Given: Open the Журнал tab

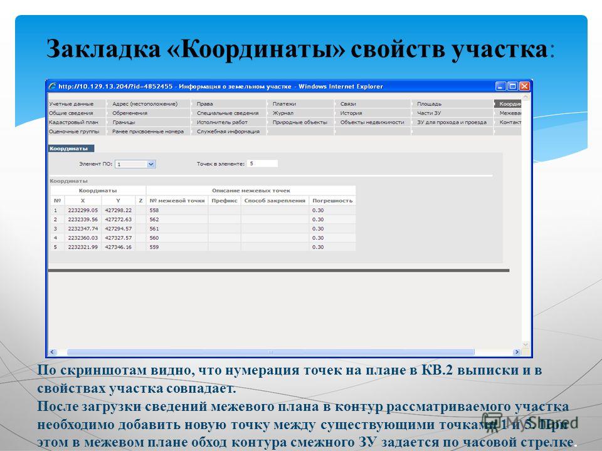Looking at the screenshot, I should coord(283,113).
